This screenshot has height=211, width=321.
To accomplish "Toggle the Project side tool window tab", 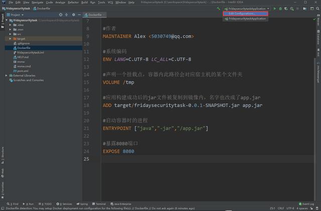I will coord(2,19).
